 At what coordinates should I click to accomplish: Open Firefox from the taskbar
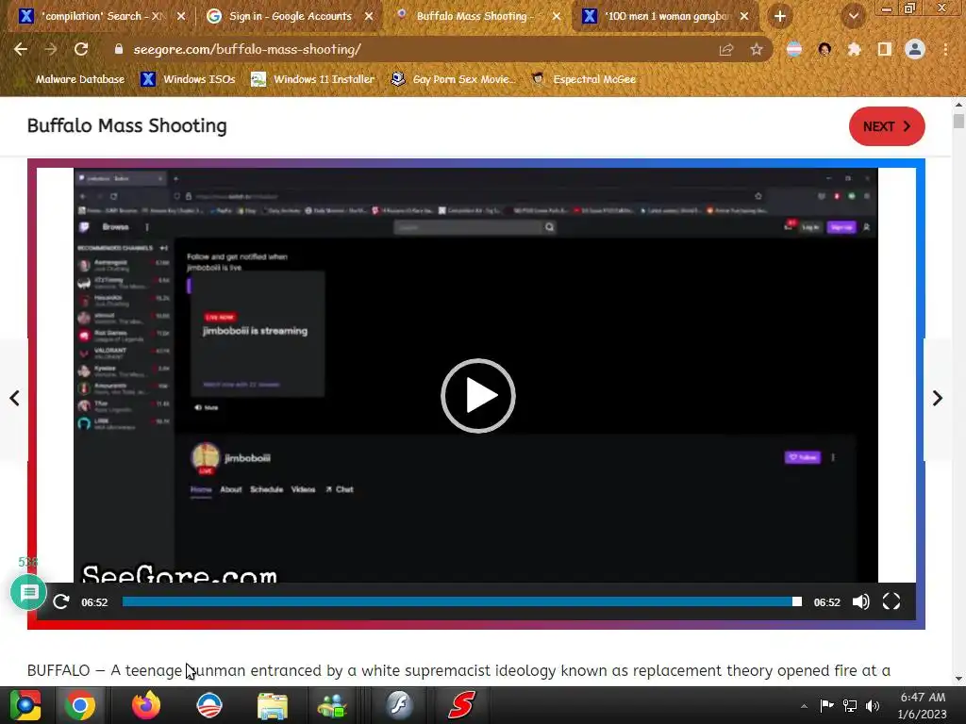(146, 705)
